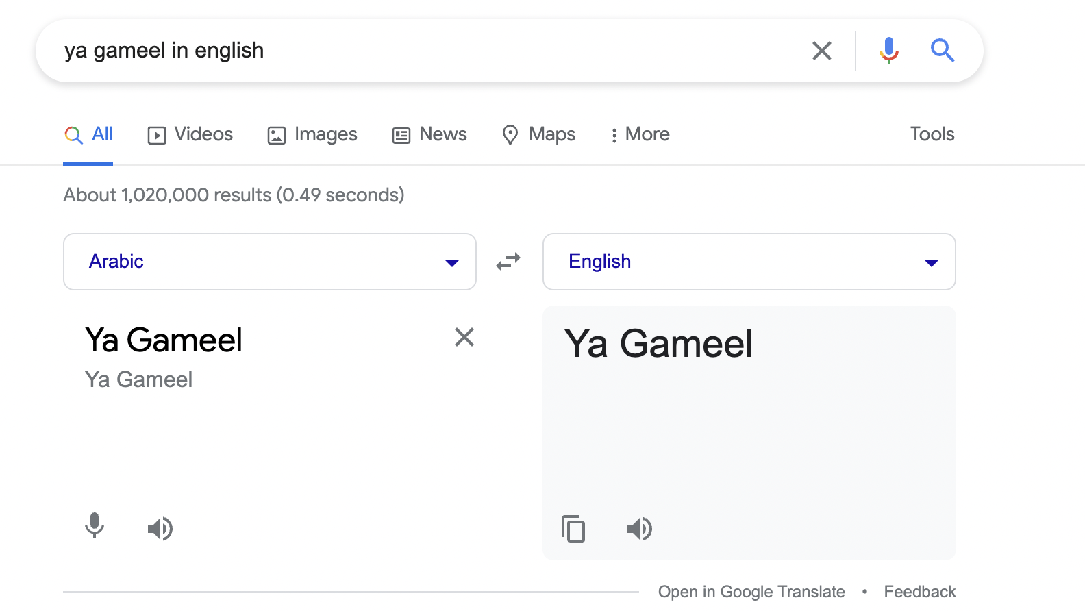Start voice search with microphone icon
The image size is (1085, 611).
(x=889, y=51)
